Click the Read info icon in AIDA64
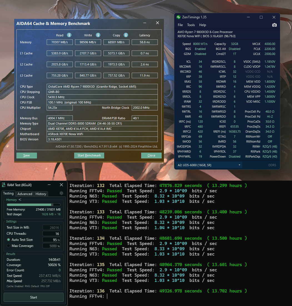This screenshot has width=292, height=306. (69, 35)
